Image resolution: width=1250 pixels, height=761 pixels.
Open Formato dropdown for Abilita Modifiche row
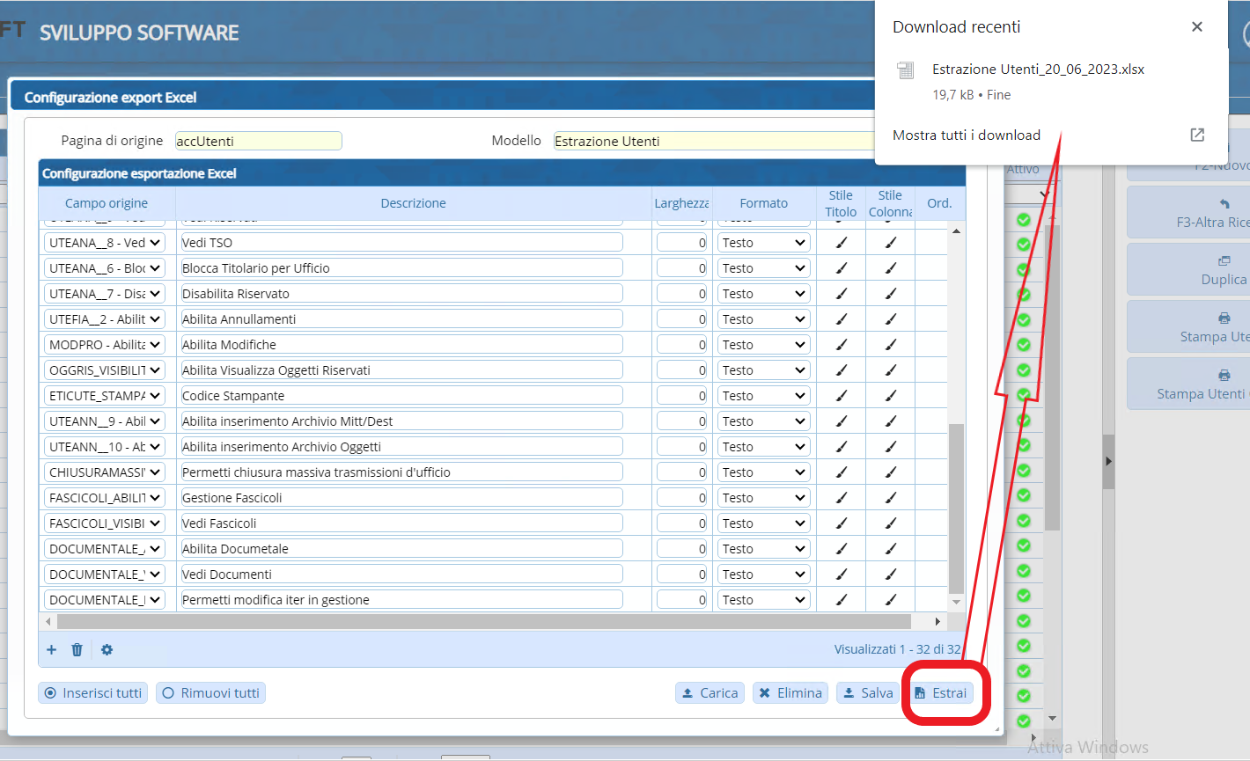[763, 345]
